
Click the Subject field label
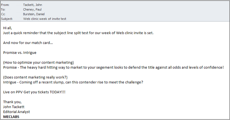7,19
